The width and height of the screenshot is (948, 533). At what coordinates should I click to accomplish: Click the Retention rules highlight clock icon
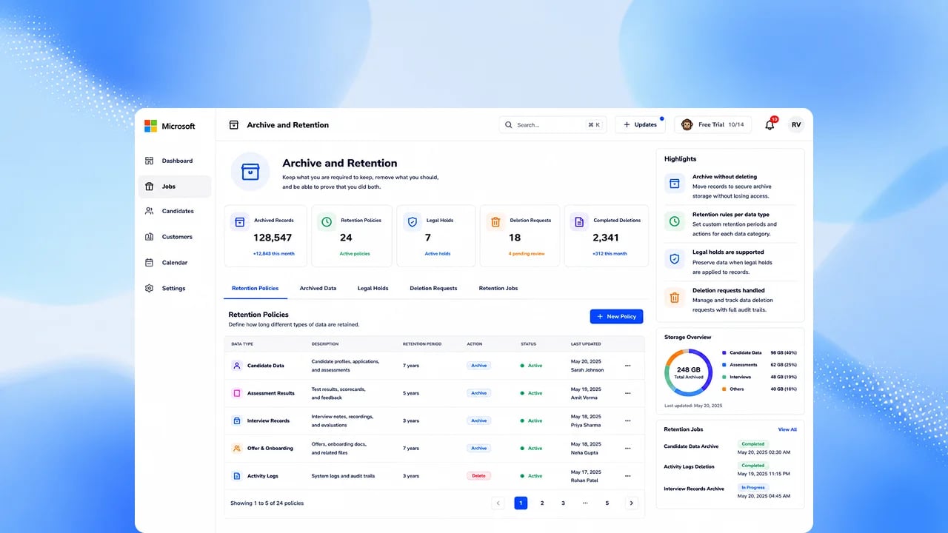(x=675, y=221)
